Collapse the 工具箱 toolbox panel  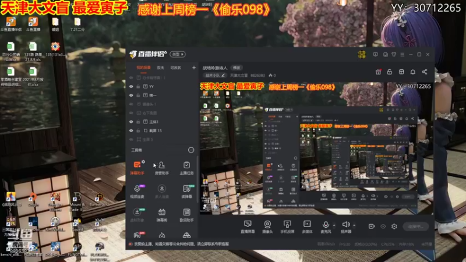[x=191, y=150]
